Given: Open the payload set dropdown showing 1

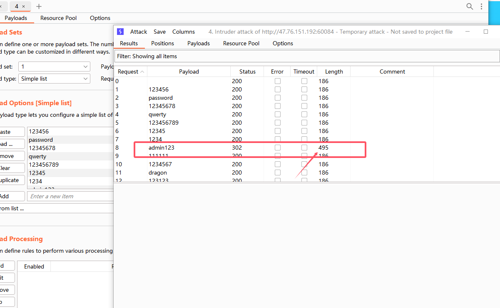Looking at the screenshot, I should coord(54,67).
